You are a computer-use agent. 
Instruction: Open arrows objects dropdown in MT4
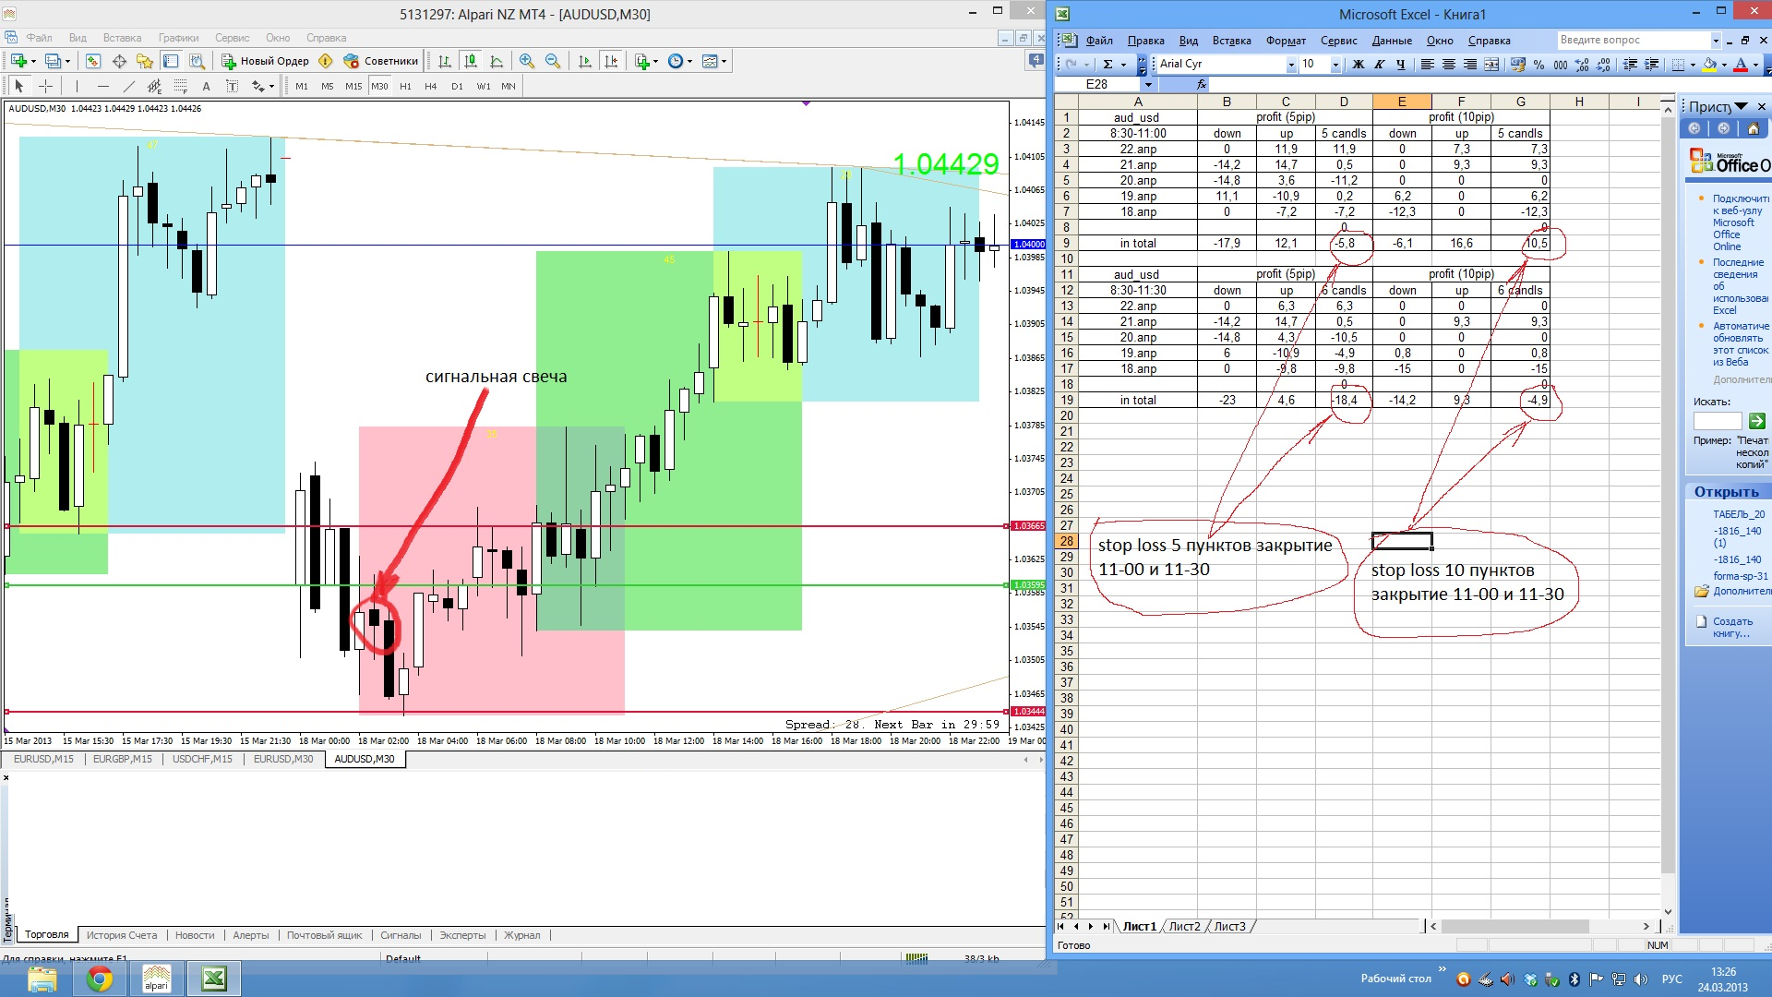pyautogui.click(x=264, y=86)
